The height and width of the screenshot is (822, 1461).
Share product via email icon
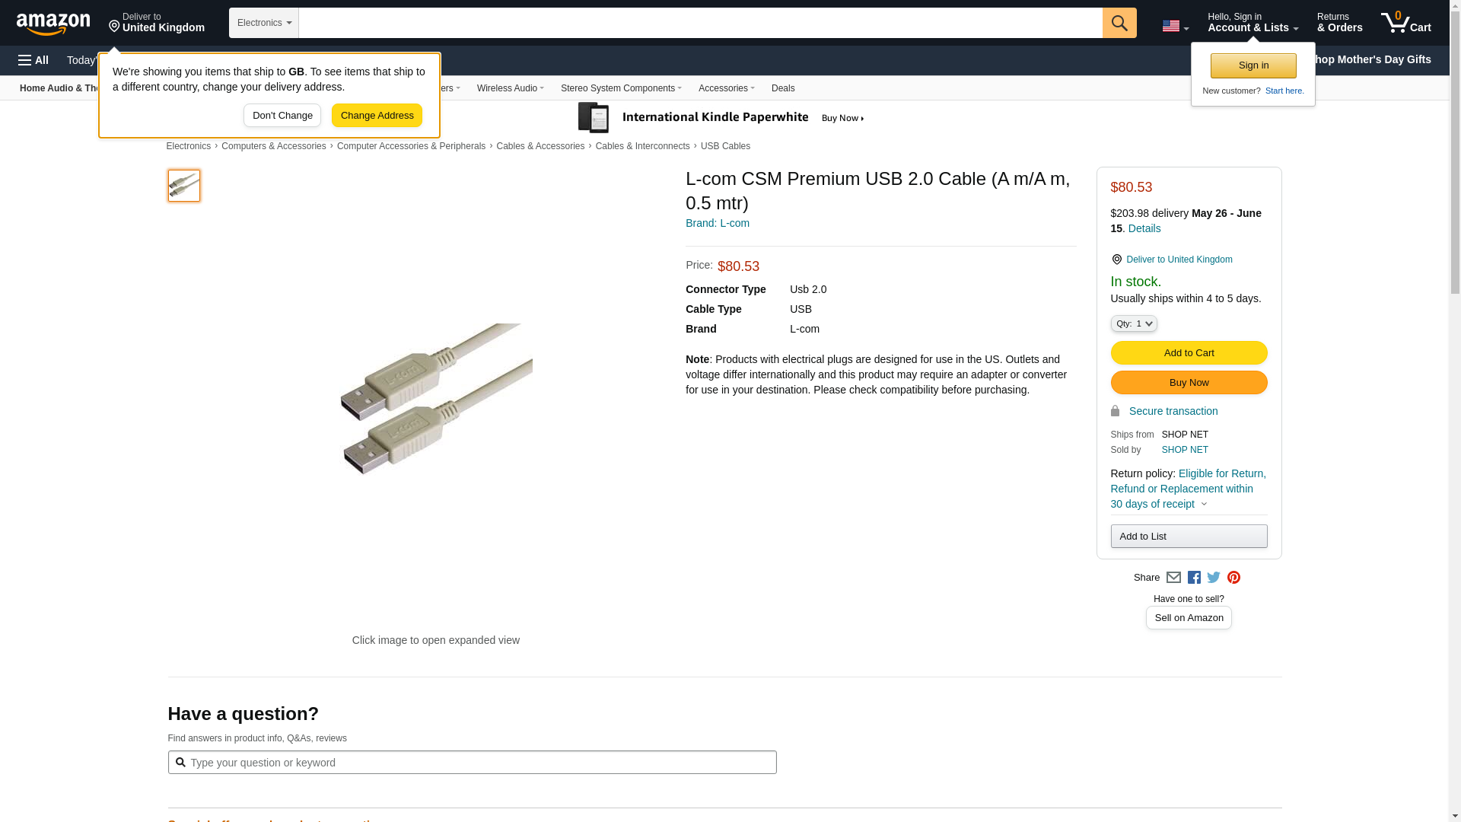[1173, 578]
